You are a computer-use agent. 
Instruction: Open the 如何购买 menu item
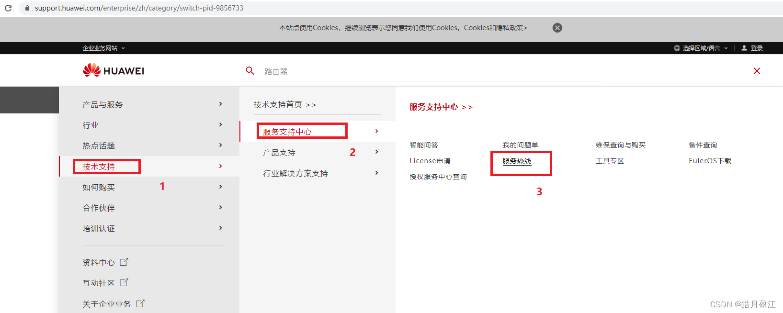(99, 187)
